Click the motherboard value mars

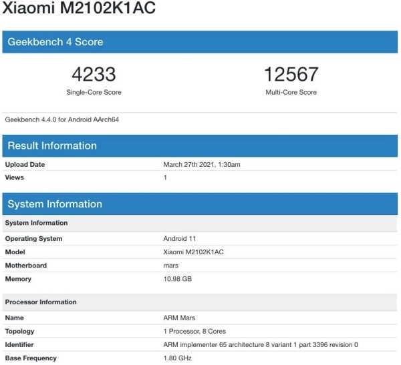171,266
